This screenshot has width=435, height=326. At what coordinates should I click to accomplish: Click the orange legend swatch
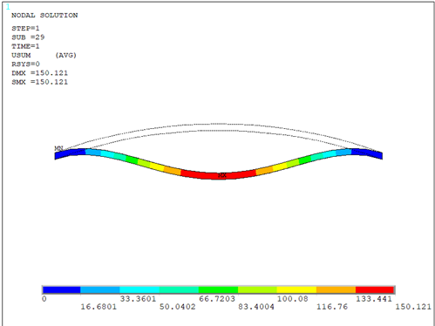336,289
